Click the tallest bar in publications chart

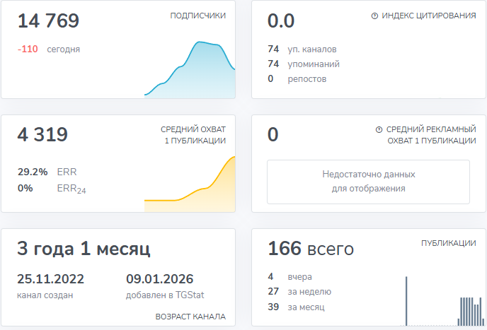click(x=406, y=301)
